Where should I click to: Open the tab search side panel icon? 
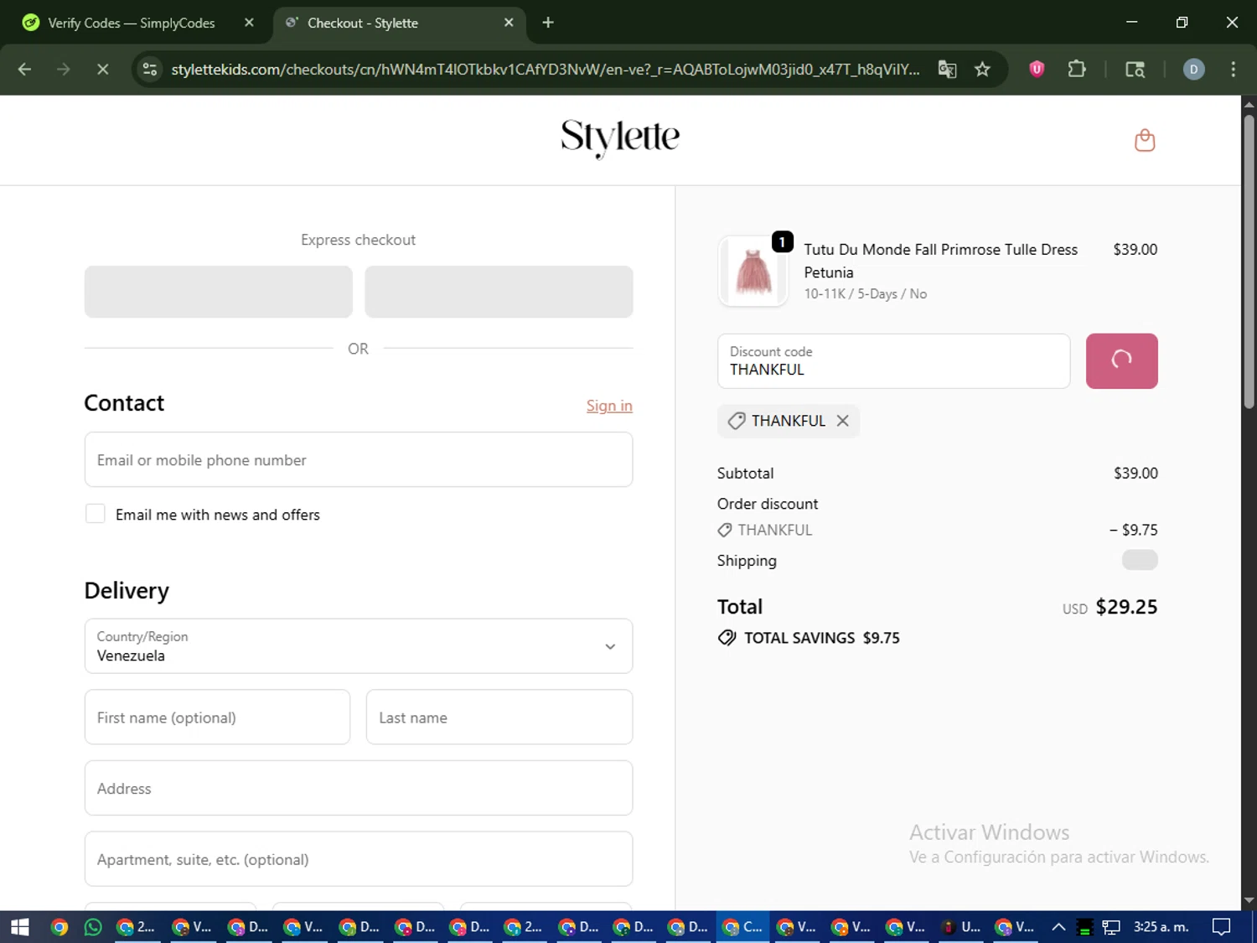coord(1135,70)
